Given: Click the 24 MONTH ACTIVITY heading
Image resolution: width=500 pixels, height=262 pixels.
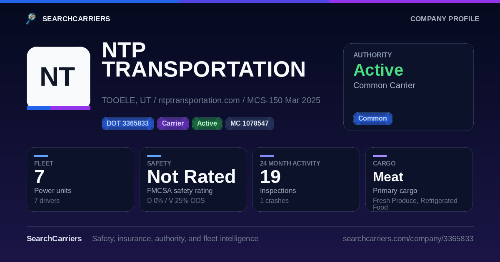Looking at the screenshot, I should click(x=290, y=163).
